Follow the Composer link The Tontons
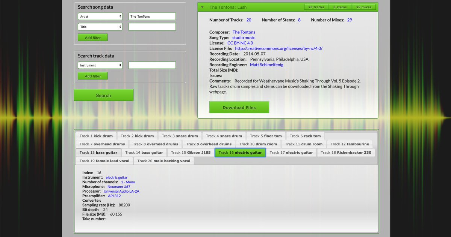This screenshot has width=451, height=237. [x=244, y=32]
